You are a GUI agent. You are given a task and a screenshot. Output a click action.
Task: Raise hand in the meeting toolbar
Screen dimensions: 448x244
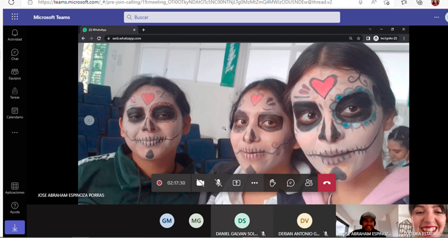272,183
